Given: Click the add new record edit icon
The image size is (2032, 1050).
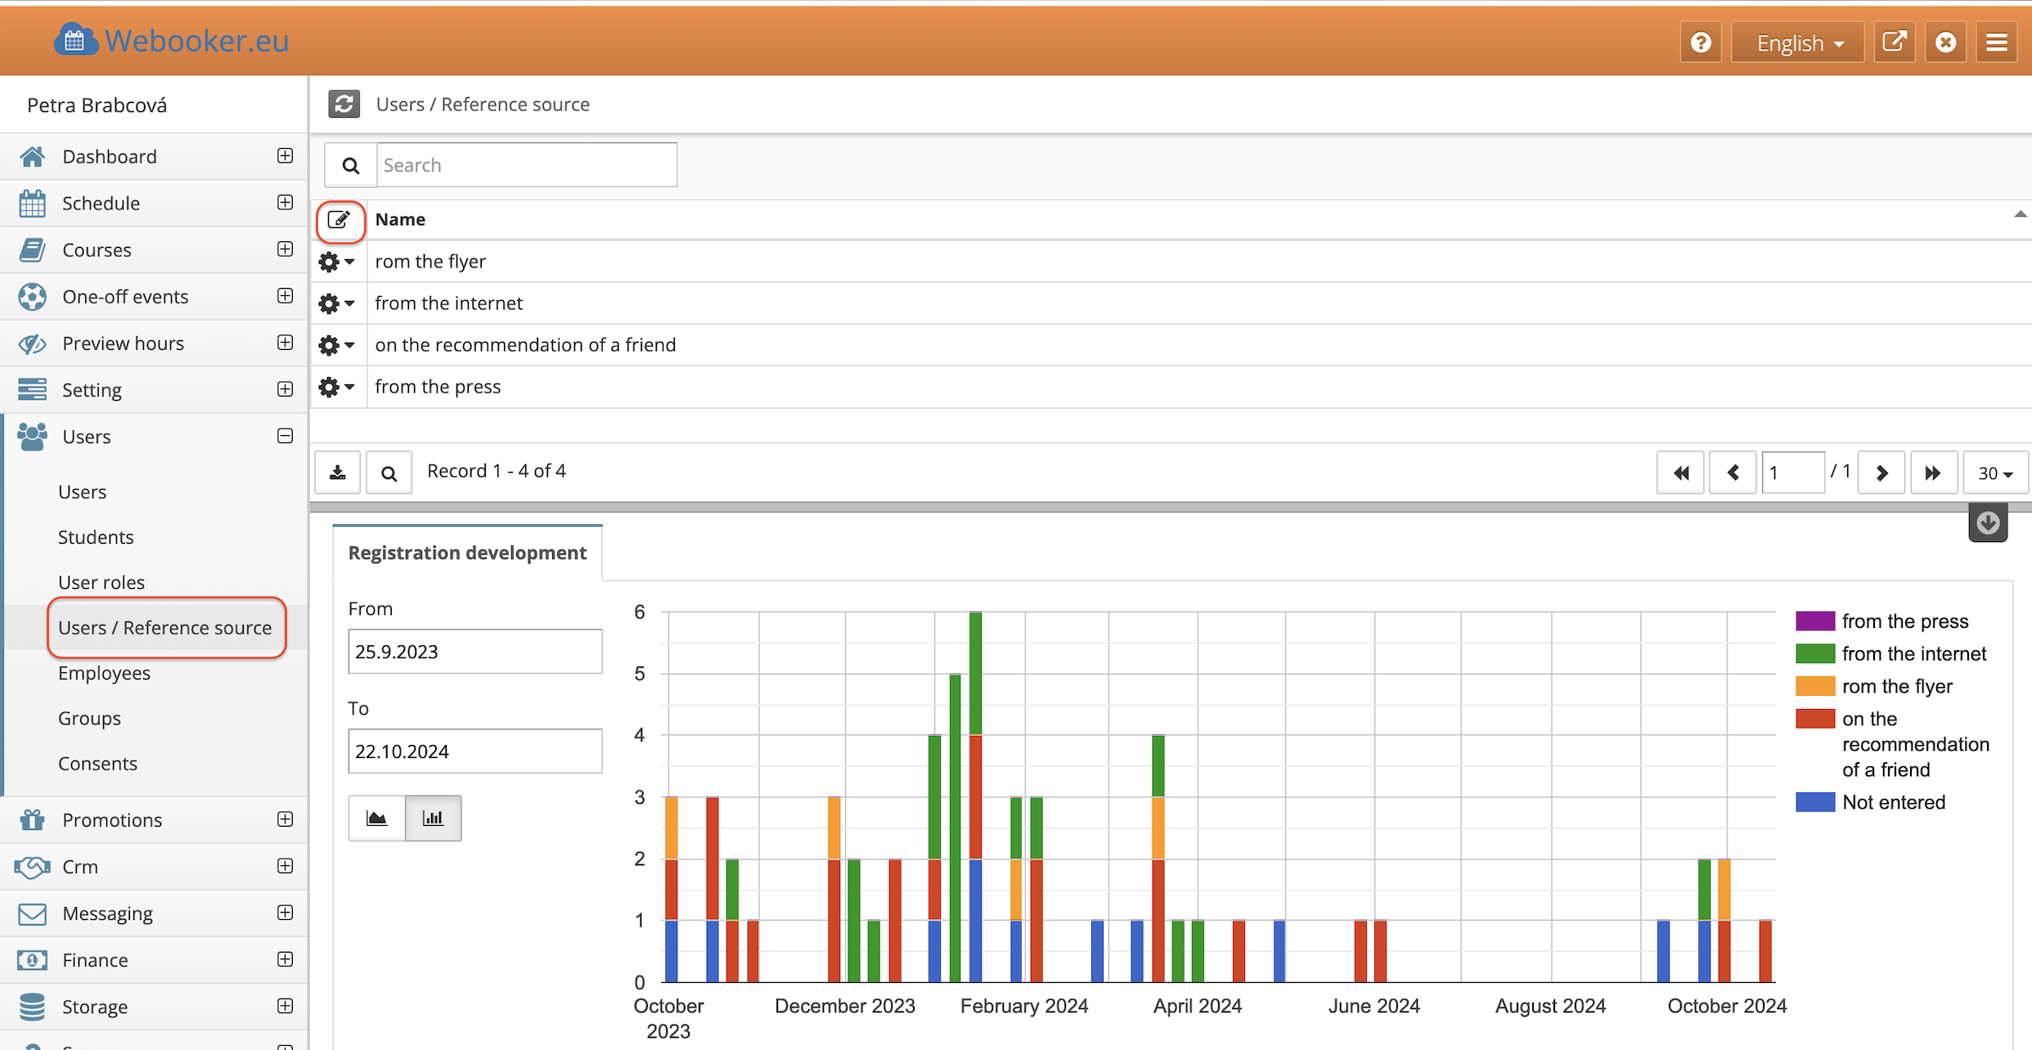Looking at the screenshot, I should click(x=339, y=220).
